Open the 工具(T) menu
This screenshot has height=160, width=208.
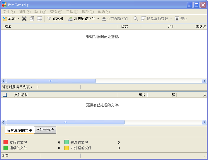72,12
